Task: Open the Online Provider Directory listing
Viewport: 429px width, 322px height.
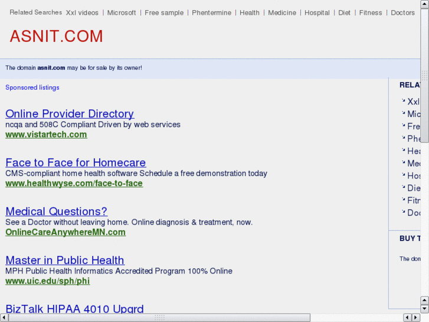Action: tap(70, 113)
